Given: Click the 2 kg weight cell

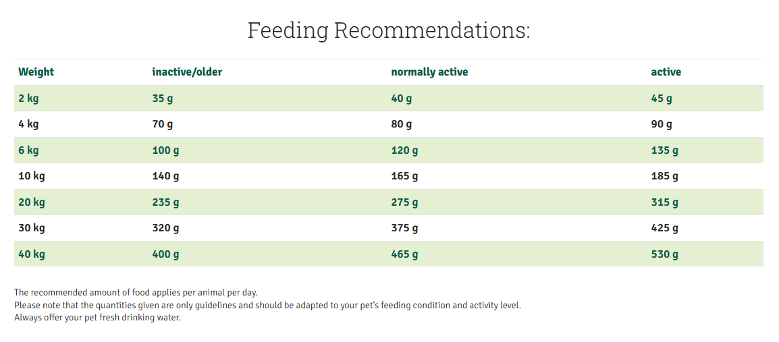Looking at the screenshot, I should [29, 98].
